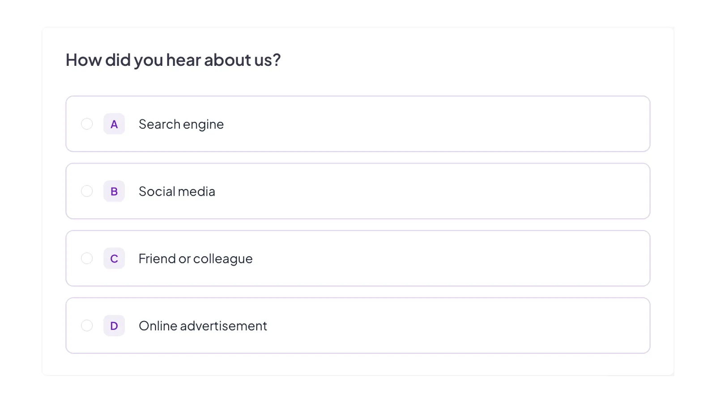Click the 'Friend or colleague' label text
Screen dimensions: 716x403
(x=196, y=259)
